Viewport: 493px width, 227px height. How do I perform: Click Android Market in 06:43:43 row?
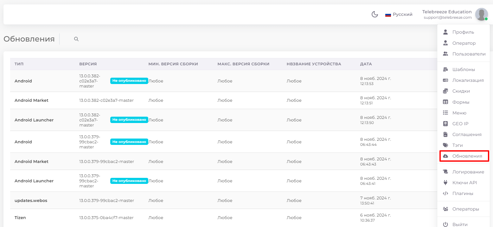pos(31,161)
